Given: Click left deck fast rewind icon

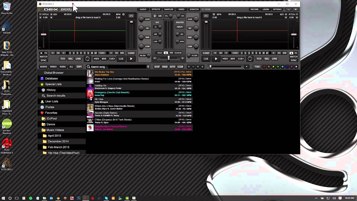Looking at the screenshot, I should (x=58, y=53).
